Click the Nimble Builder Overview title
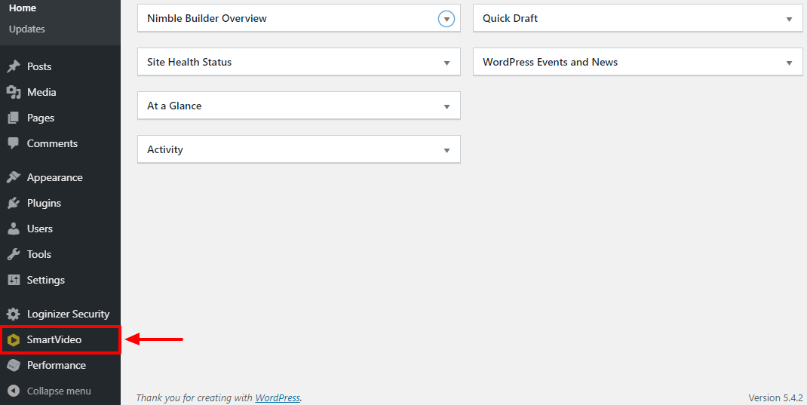This screenshot has height=405, width=807. pyautogui.click(x=207, y=19)
